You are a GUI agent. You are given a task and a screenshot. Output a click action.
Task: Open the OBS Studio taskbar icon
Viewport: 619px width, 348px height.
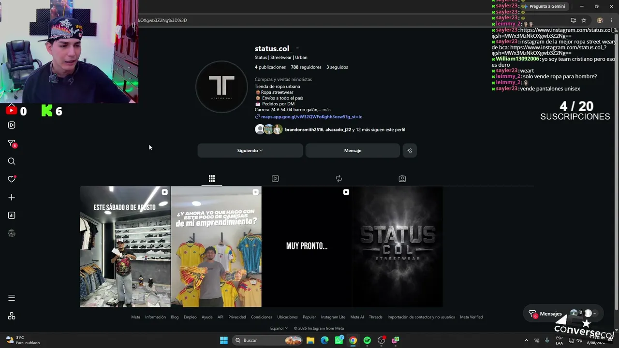[382, 340]
